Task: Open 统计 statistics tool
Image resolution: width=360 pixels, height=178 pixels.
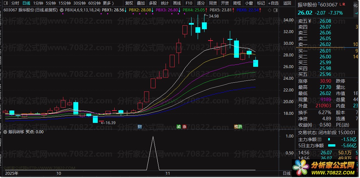Action: point(165,3)
